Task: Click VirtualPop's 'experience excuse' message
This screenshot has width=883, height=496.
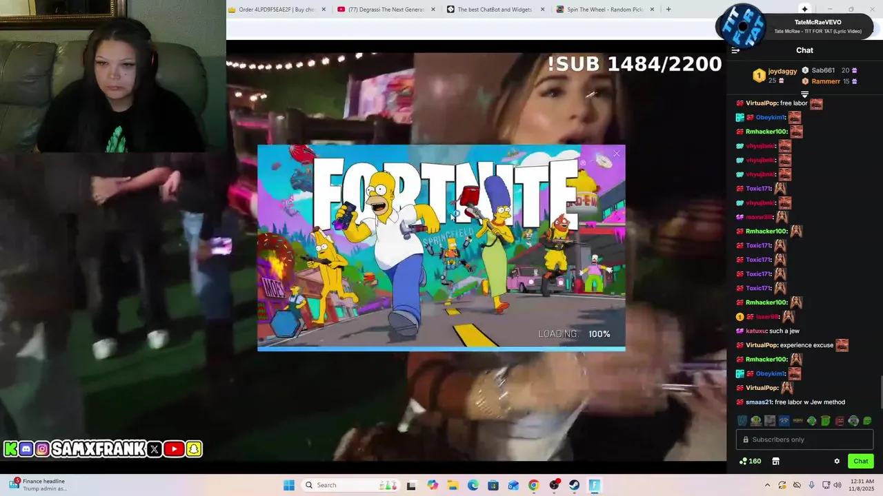Action: click(x=793, y=345)
